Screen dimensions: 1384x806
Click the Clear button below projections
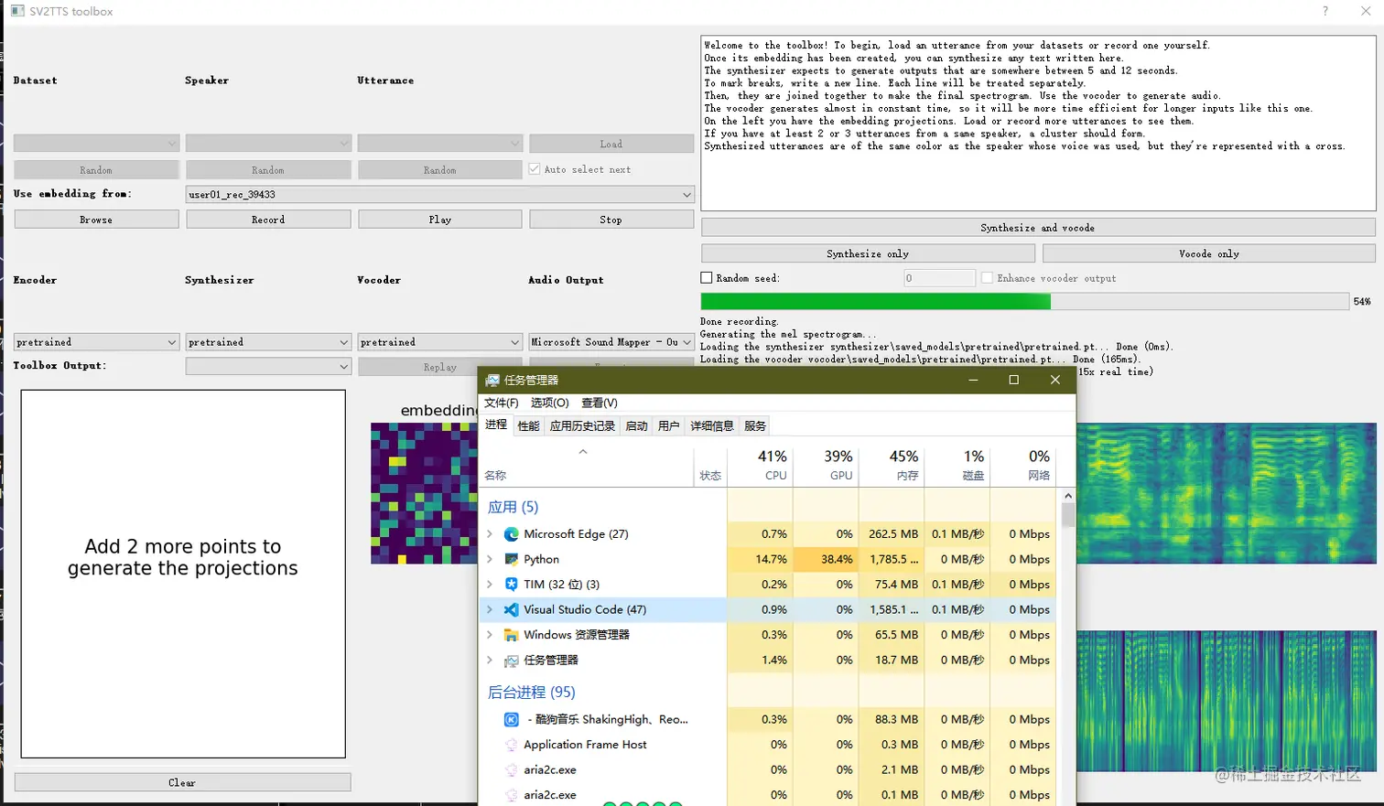pyautogui.click(x=182, y=782)
